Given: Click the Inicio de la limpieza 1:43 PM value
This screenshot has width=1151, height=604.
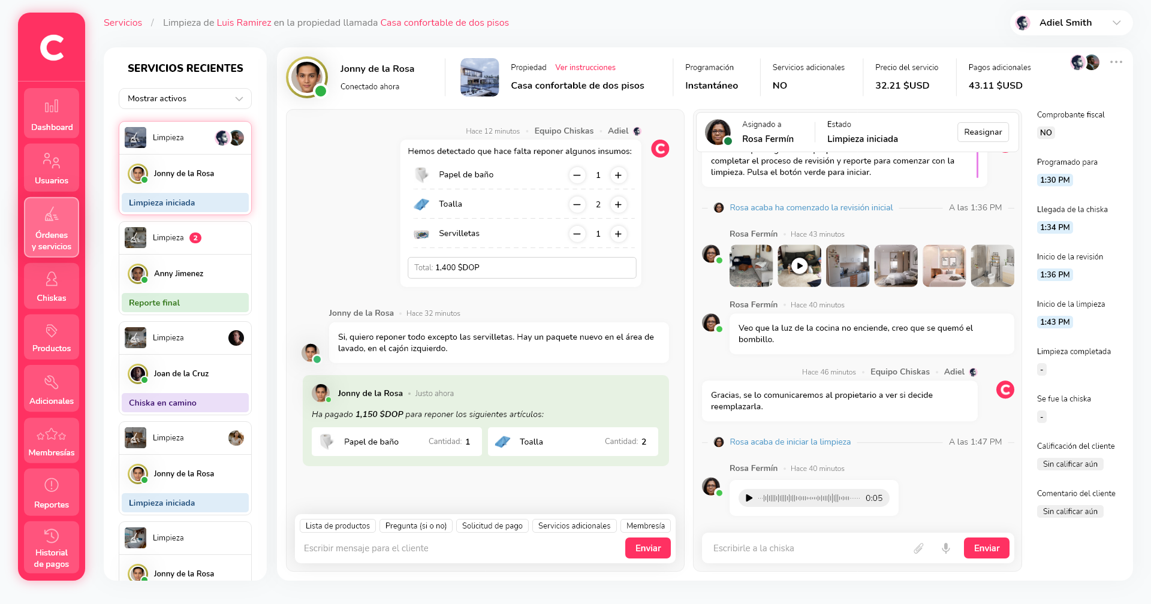Looking at the screenshot, I should coord(1055,322).
